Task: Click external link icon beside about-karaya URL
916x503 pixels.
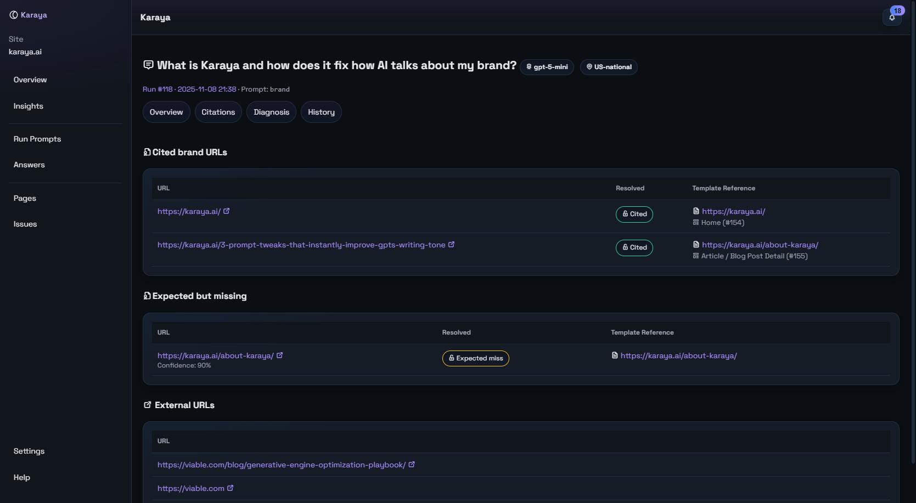Action: pos(280,355)
